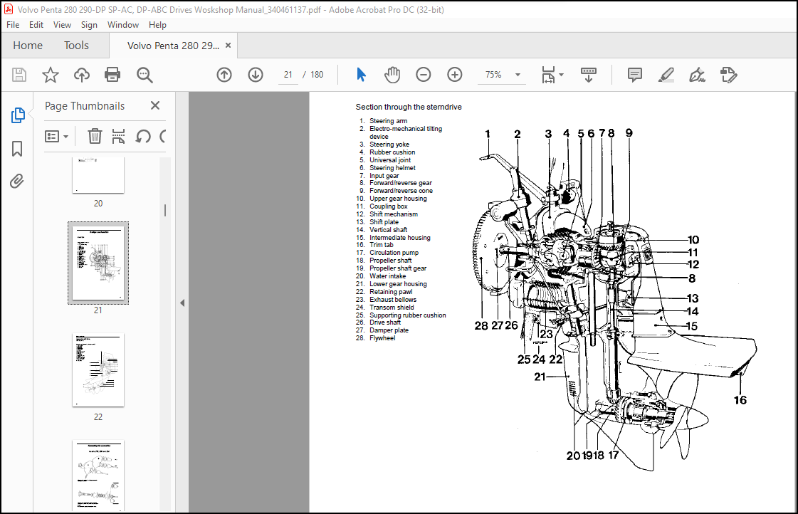Open Attachments paperclip icon in sidebar
This screenshot has width=798, height=514.
point(17,181)
